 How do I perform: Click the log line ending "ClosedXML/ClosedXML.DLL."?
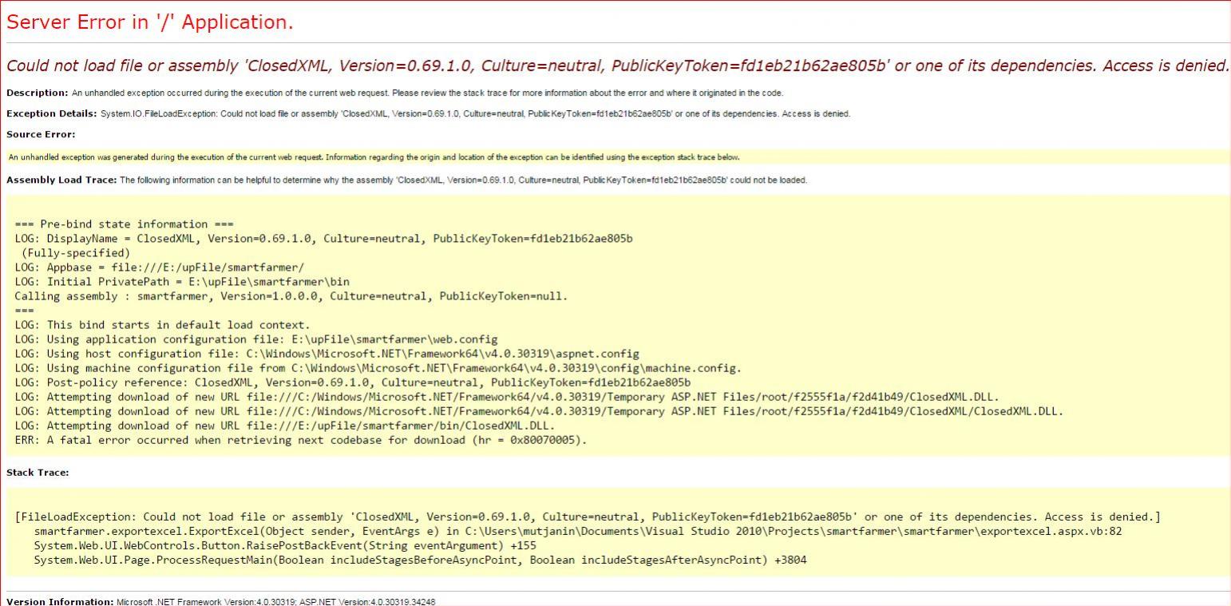tap(539, 411)
